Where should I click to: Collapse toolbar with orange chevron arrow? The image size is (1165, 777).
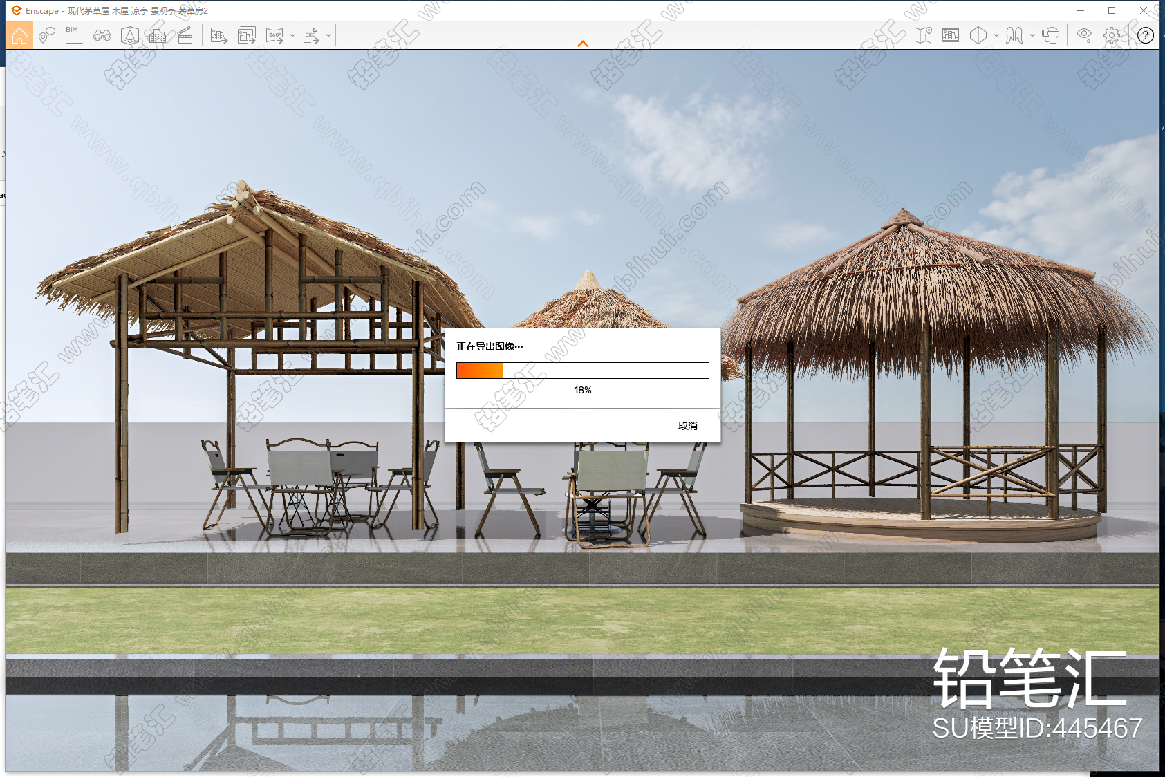pyautogui.click(x=583, y=44)
